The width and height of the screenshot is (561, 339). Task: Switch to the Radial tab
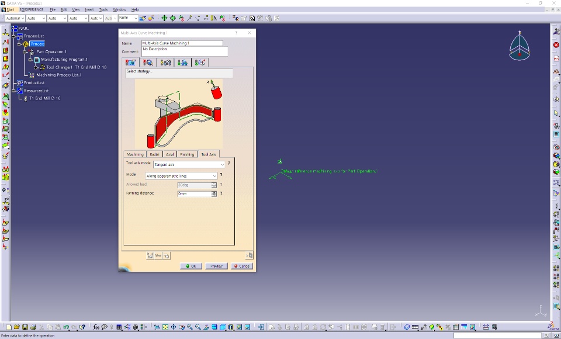tap(154, 154)
